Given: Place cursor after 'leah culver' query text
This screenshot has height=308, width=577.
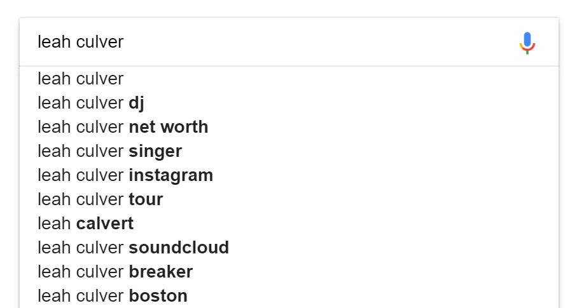Looking at the screenshot, I should pyautogui.click(x=125, y=43).
